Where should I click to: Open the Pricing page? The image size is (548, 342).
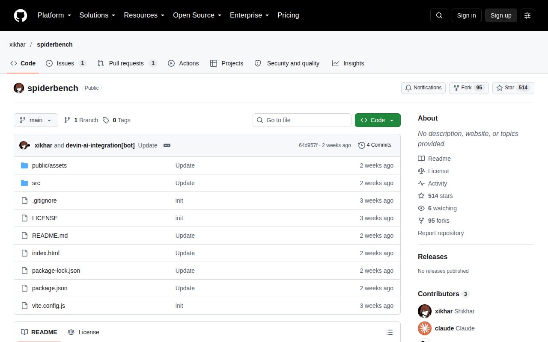coord(288,15)
